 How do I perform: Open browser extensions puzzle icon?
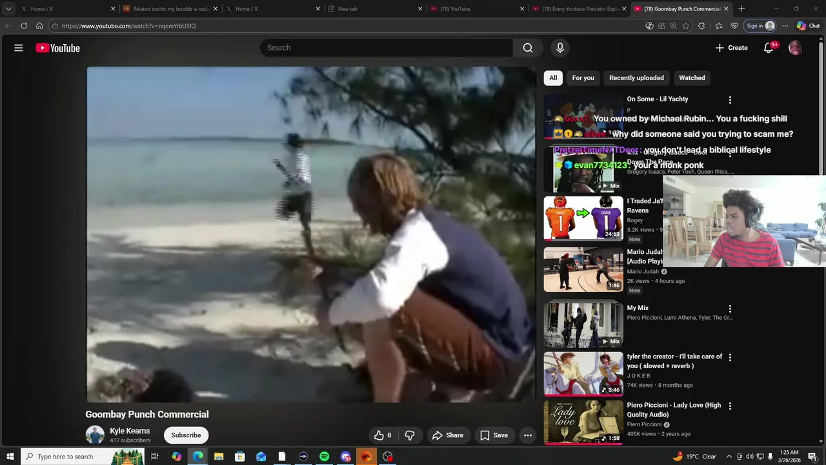point(701,26)
